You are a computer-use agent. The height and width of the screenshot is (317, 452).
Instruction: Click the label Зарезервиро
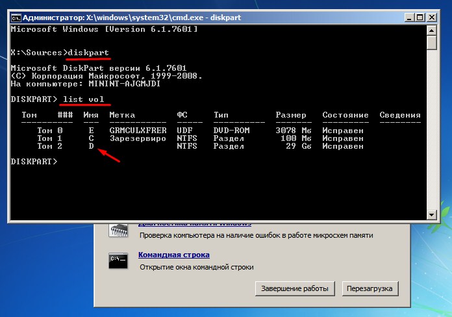[x=138, y=138]
